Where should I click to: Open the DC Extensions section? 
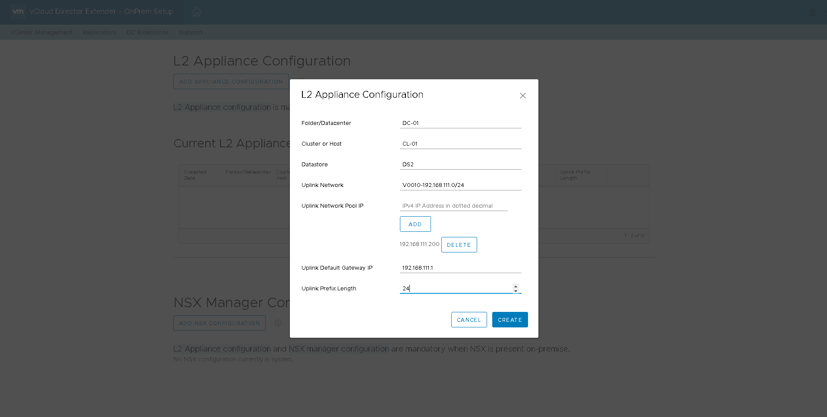(147, 32)
